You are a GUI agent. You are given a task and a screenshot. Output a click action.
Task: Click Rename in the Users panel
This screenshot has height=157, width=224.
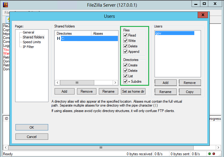(x=165, y=92)
